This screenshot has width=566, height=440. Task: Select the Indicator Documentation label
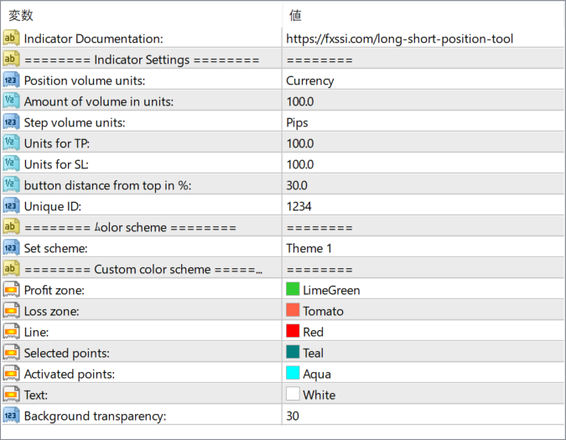click(93, 39)
